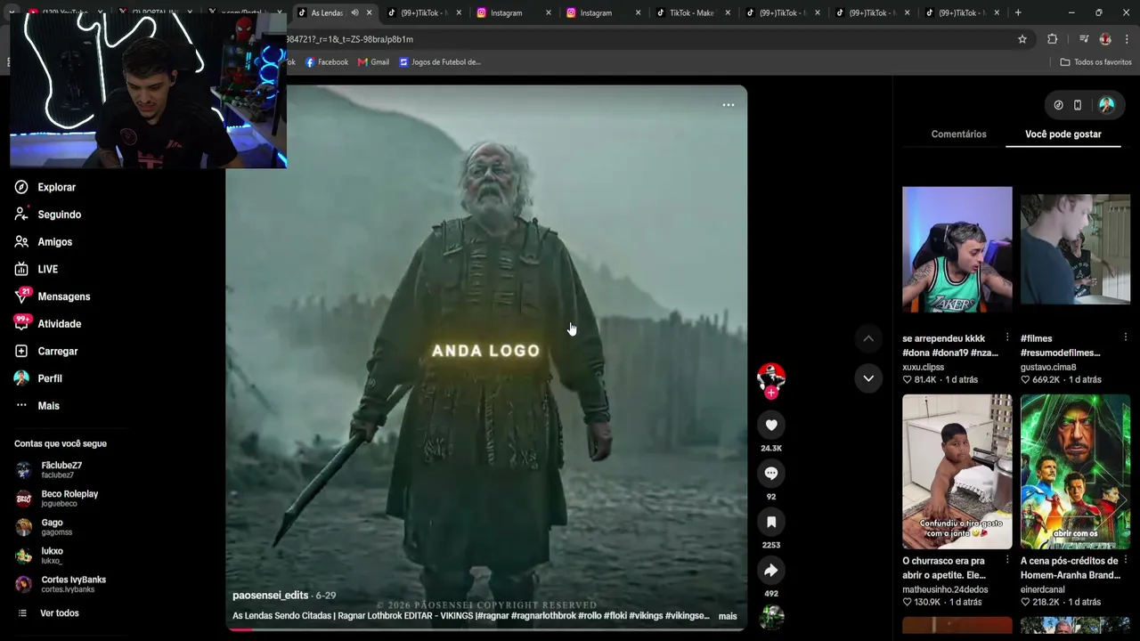The image size is (1140, 641).
Task: Mute the As Lendas tab audio icon
Action: (354, 12)
